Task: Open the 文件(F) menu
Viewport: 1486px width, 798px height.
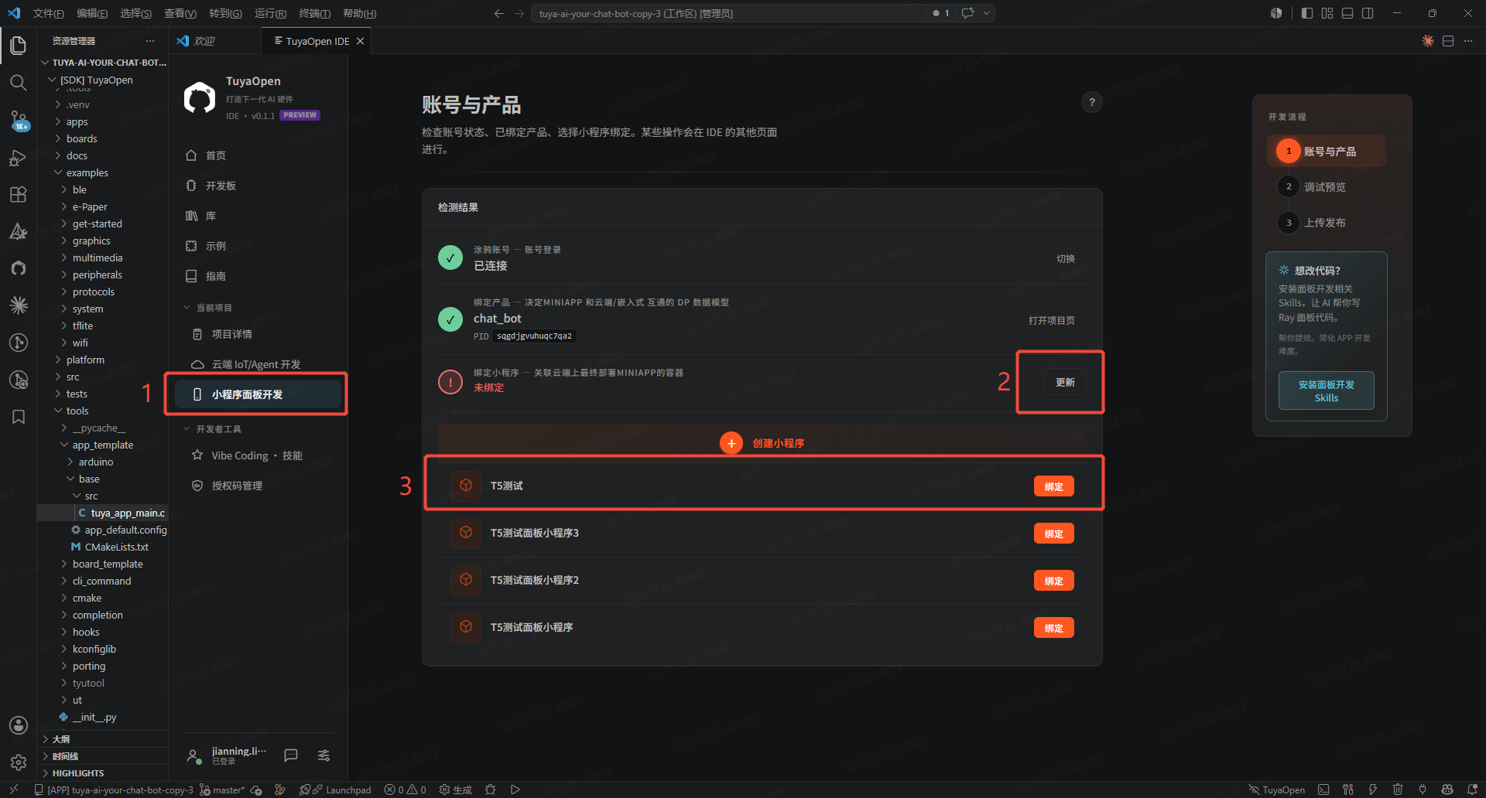Action: [49, 13]
